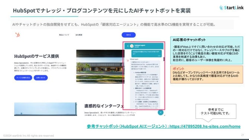This screenshot has height=140, width=249.
Task: Click the building photo on the web page
Action: click(x=100, y=67)
